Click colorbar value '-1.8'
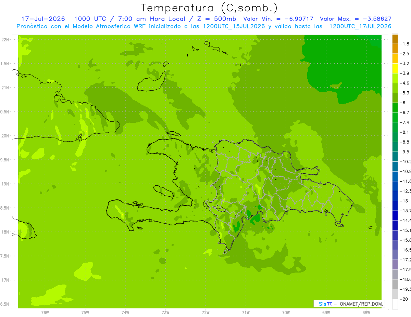411x317 pixels. 405,44
